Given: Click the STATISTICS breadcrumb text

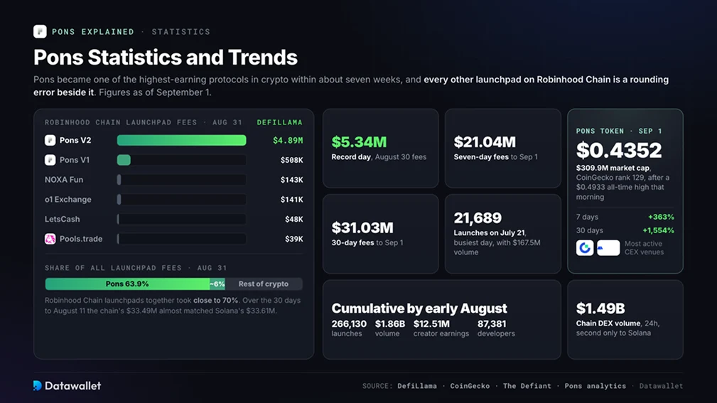Looking at the screenshot, I should 181,31.
